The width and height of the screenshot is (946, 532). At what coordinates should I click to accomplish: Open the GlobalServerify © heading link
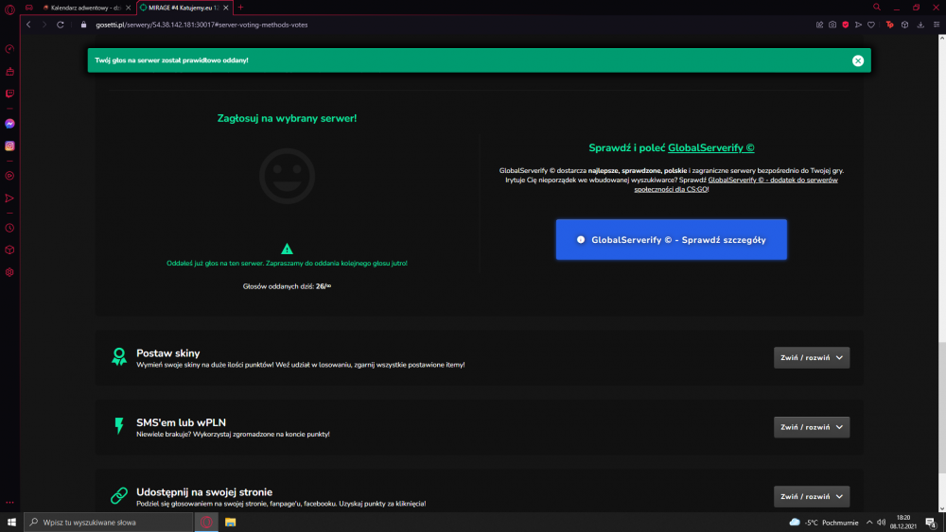[710, 147]
